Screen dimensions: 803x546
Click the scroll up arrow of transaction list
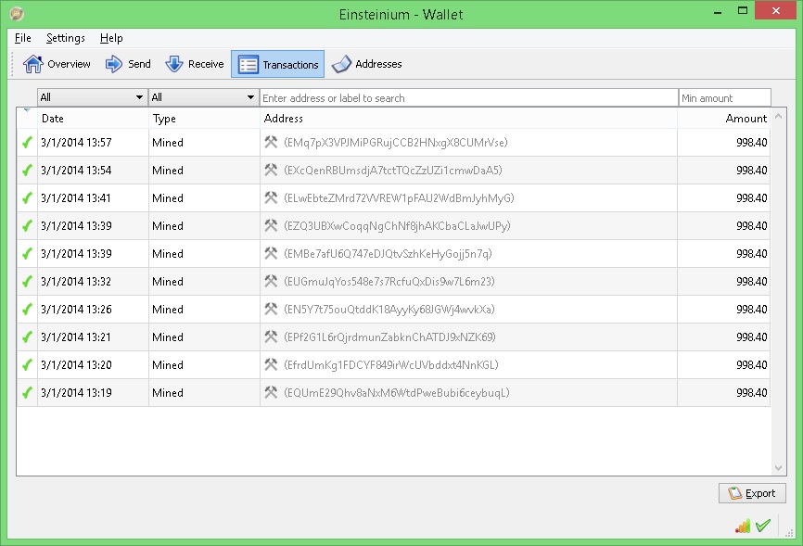778,116
